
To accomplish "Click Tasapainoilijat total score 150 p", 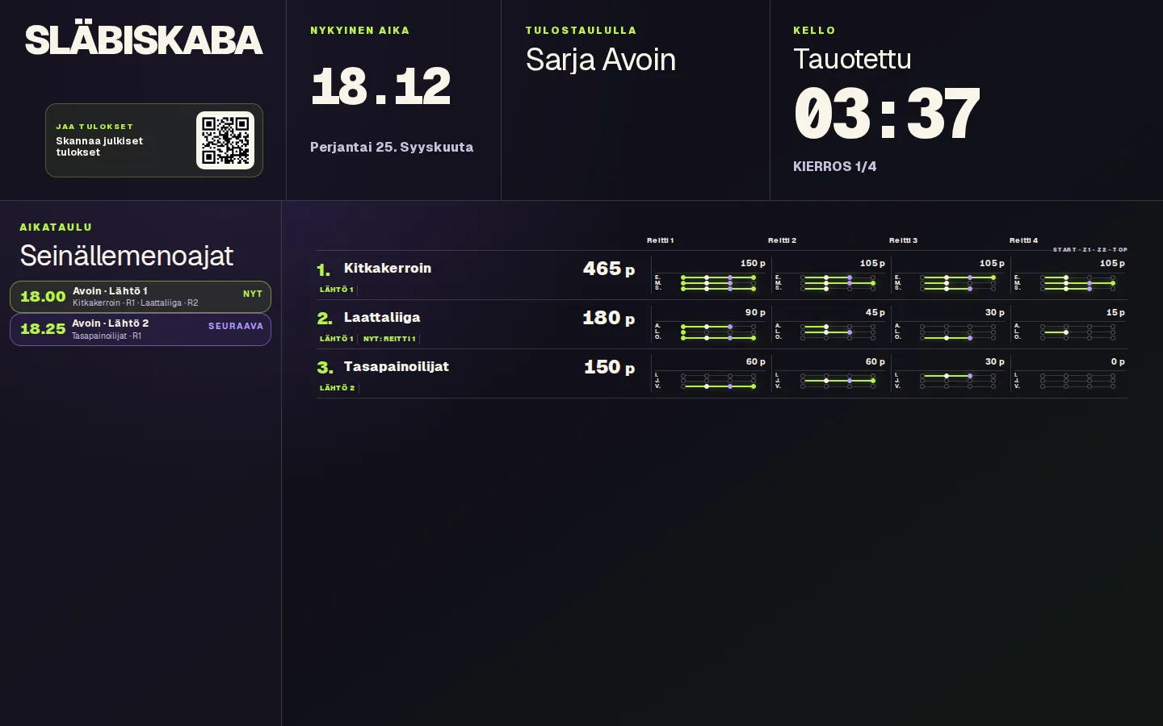I will [x=609, y=367].
